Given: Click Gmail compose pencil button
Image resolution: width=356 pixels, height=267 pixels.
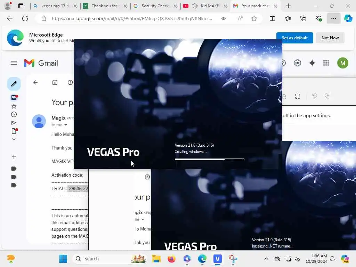Looking at the screenshot, I should pos(14,84).
